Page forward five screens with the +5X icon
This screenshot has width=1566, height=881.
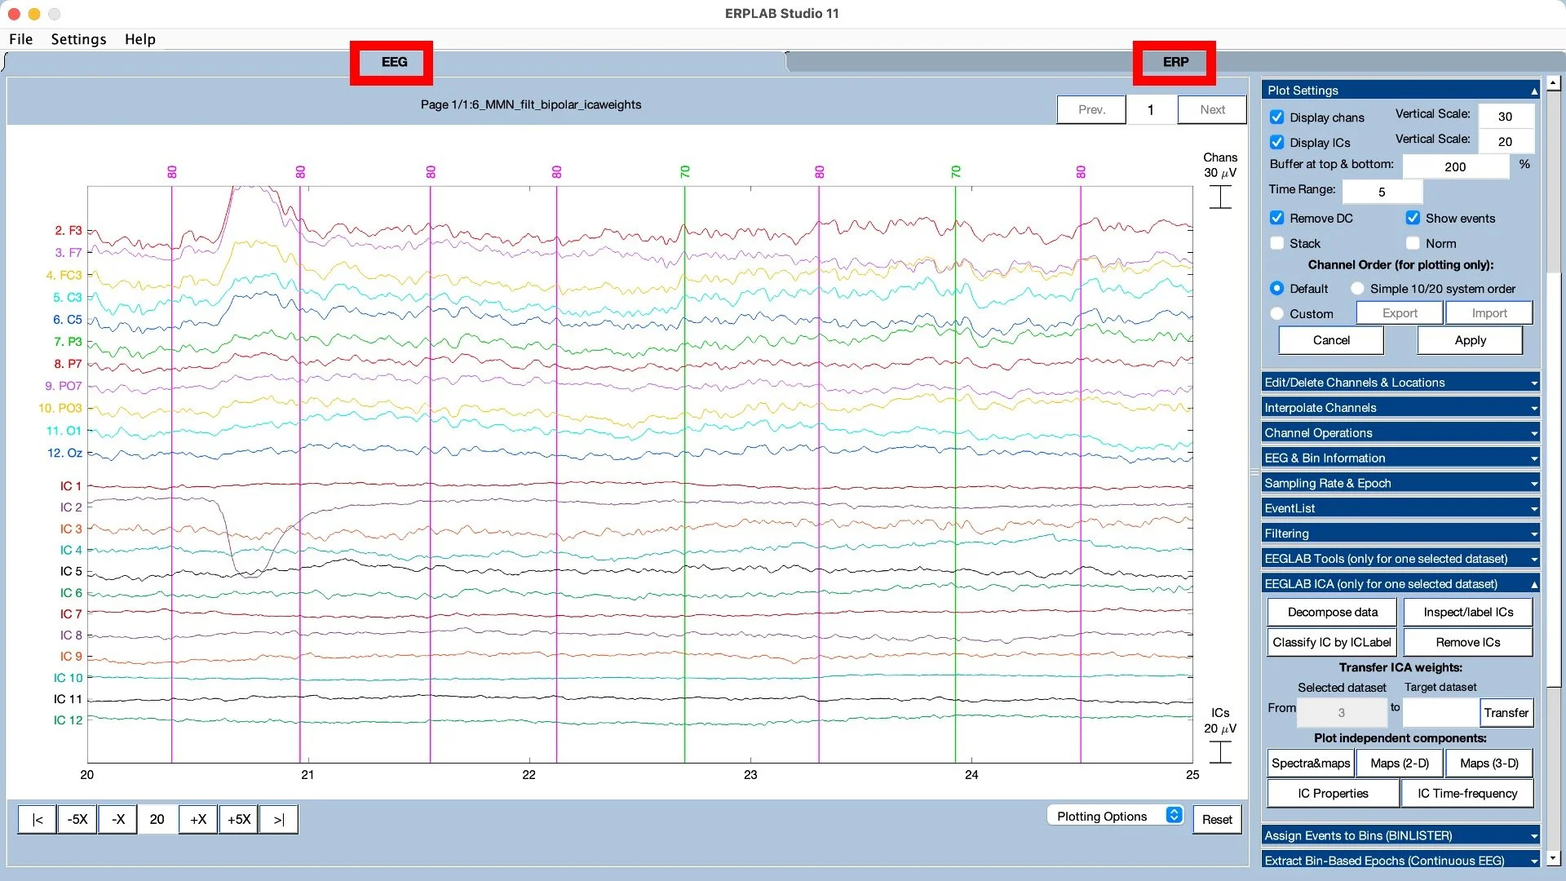[238, 819]
